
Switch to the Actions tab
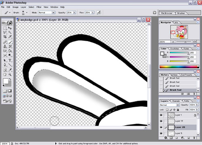[x=174, y=75]
